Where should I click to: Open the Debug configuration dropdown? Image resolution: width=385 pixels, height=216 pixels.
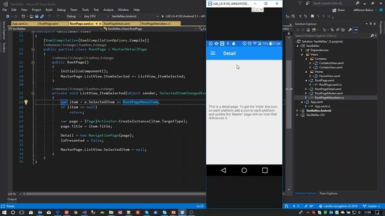point(73,16)
